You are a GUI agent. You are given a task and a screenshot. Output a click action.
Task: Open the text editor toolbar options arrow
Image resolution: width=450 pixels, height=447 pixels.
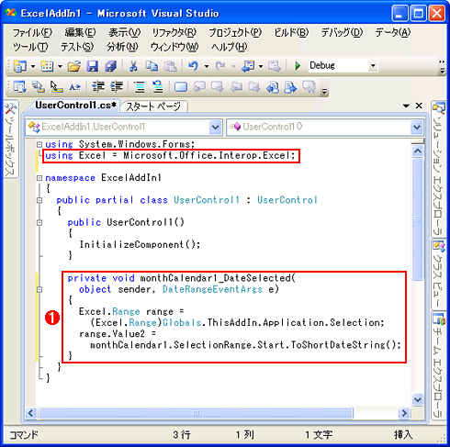point(324,91)
